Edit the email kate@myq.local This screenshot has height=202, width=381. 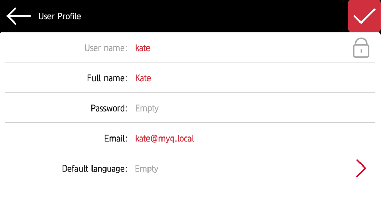click(165, 138)
